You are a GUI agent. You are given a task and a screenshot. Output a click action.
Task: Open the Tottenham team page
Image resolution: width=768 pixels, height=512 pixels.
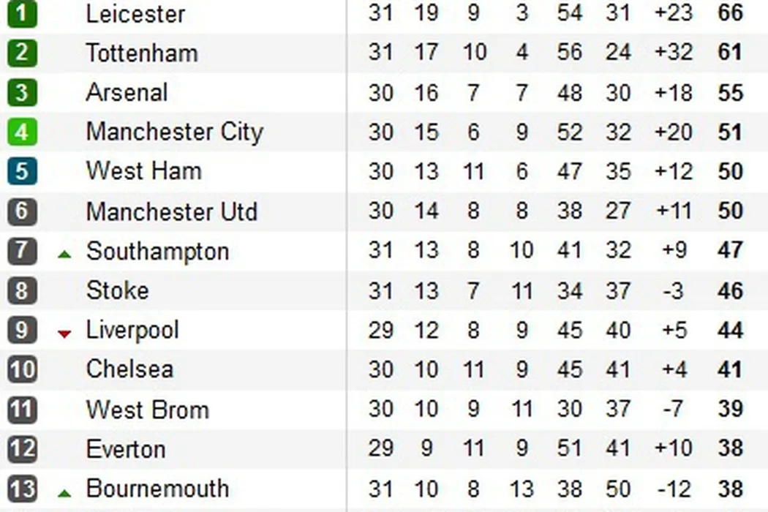(141, 53)
